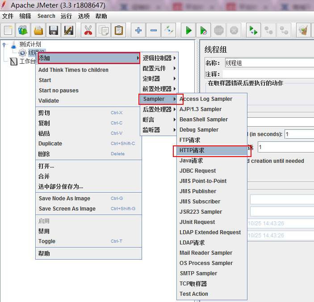314x302 pixels.
Task: Open the Templates toolbar icon
Action: click(23, 30)
